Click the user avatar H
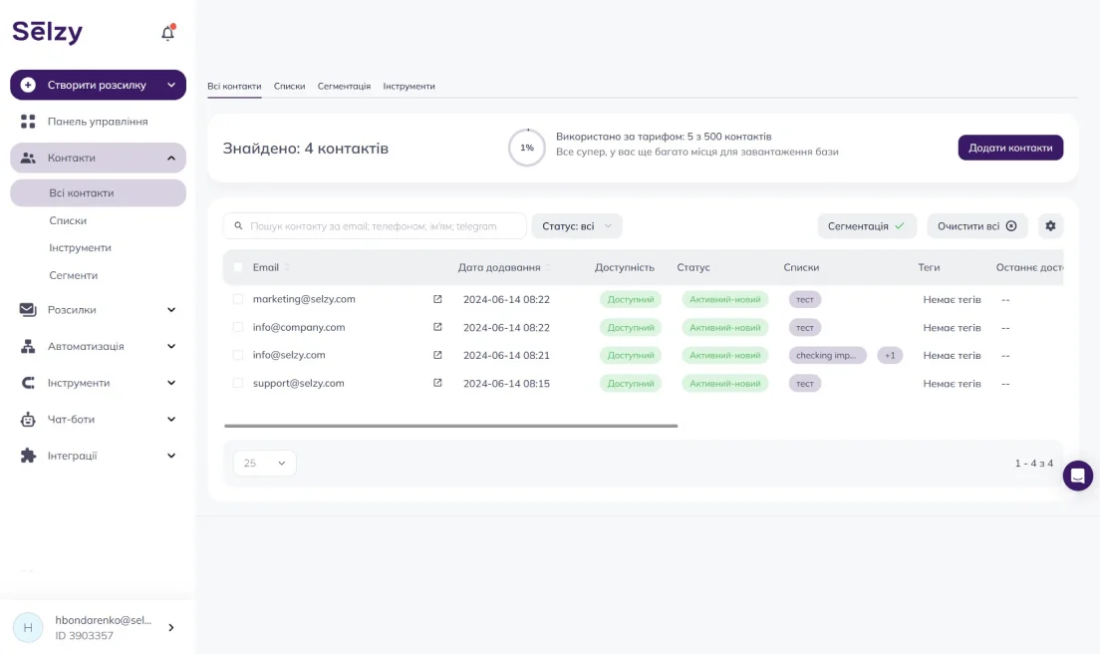 (x=28, y=627)
